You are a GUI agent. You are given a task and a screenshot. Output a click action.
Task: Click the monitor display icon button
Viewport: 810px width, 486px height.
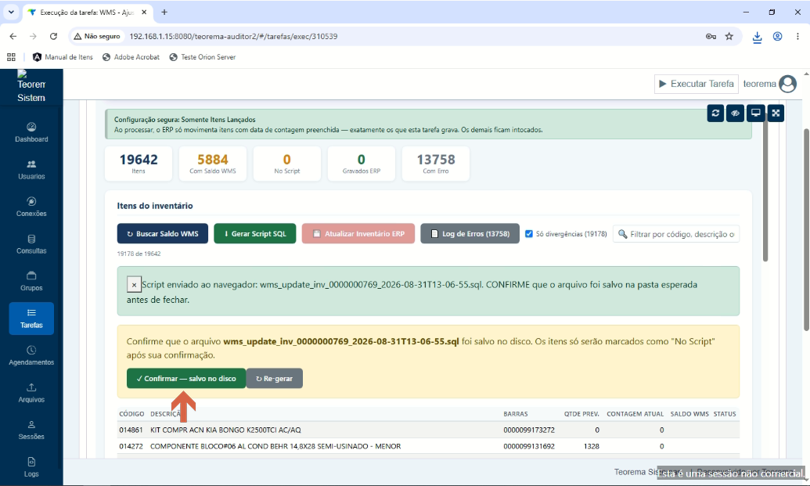pos(755,113)
